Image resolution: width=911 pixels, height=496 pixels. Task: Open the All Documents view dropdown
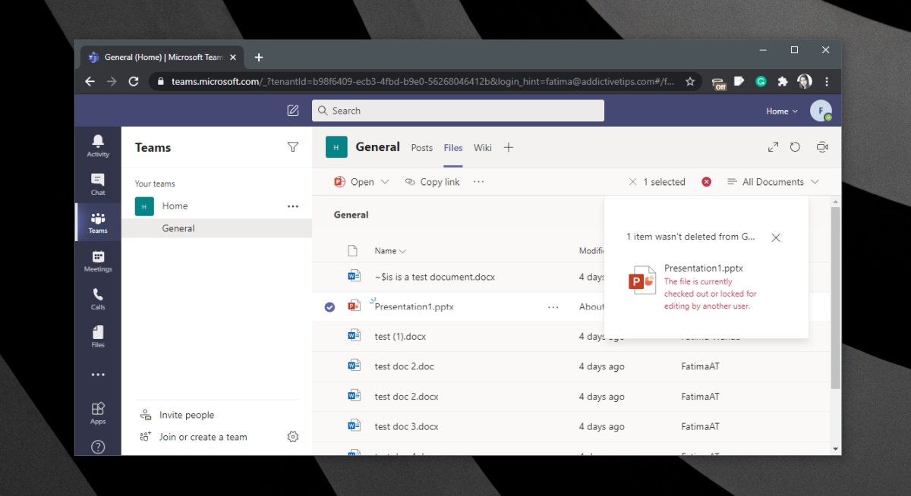(774, 182)
